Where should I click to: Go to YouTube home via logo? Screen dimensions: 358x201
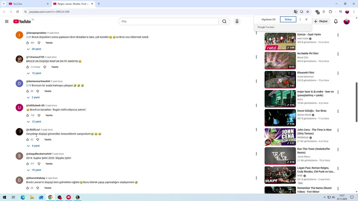coord(22,21)
